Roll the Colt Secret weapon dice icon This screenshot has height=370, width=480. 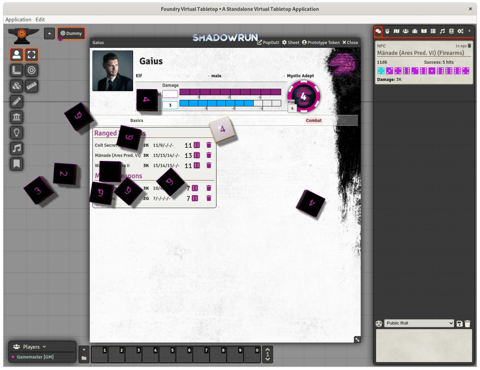coord(197,145)
